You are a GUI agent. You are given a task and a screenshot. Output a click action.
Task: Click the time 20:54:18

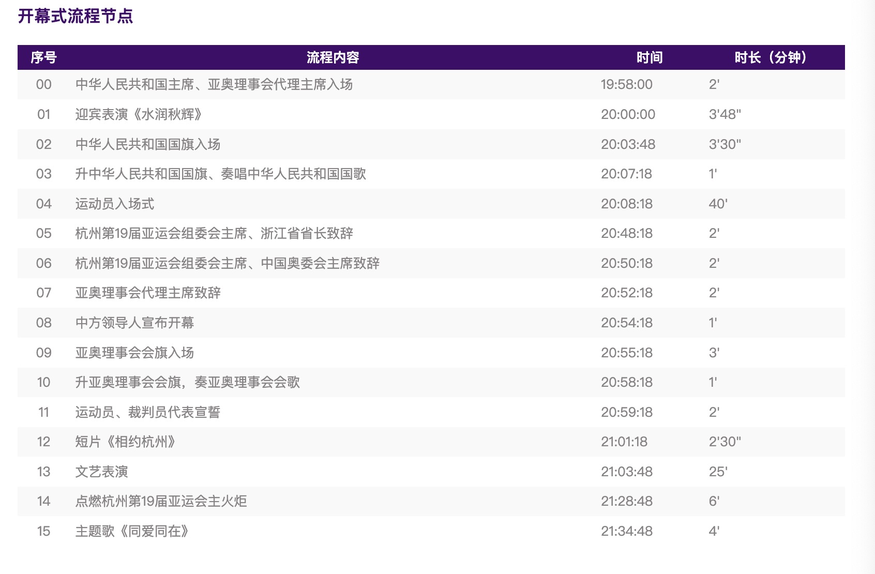click(627, 323)
